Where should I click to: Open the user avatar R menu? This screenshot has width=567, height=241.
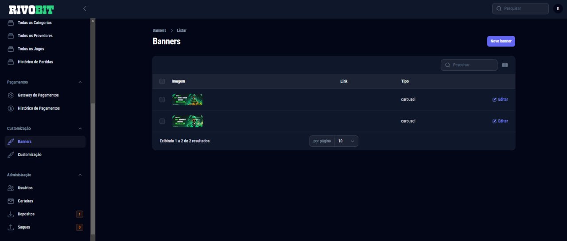tap(558, 8)
